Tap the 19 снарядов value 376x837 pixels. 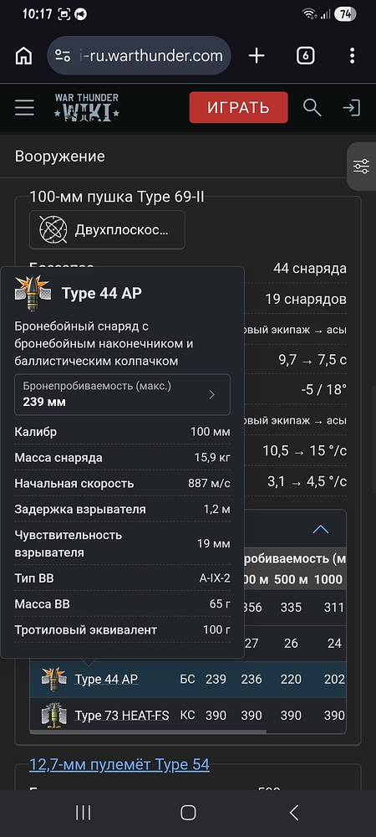click(306, 299)
